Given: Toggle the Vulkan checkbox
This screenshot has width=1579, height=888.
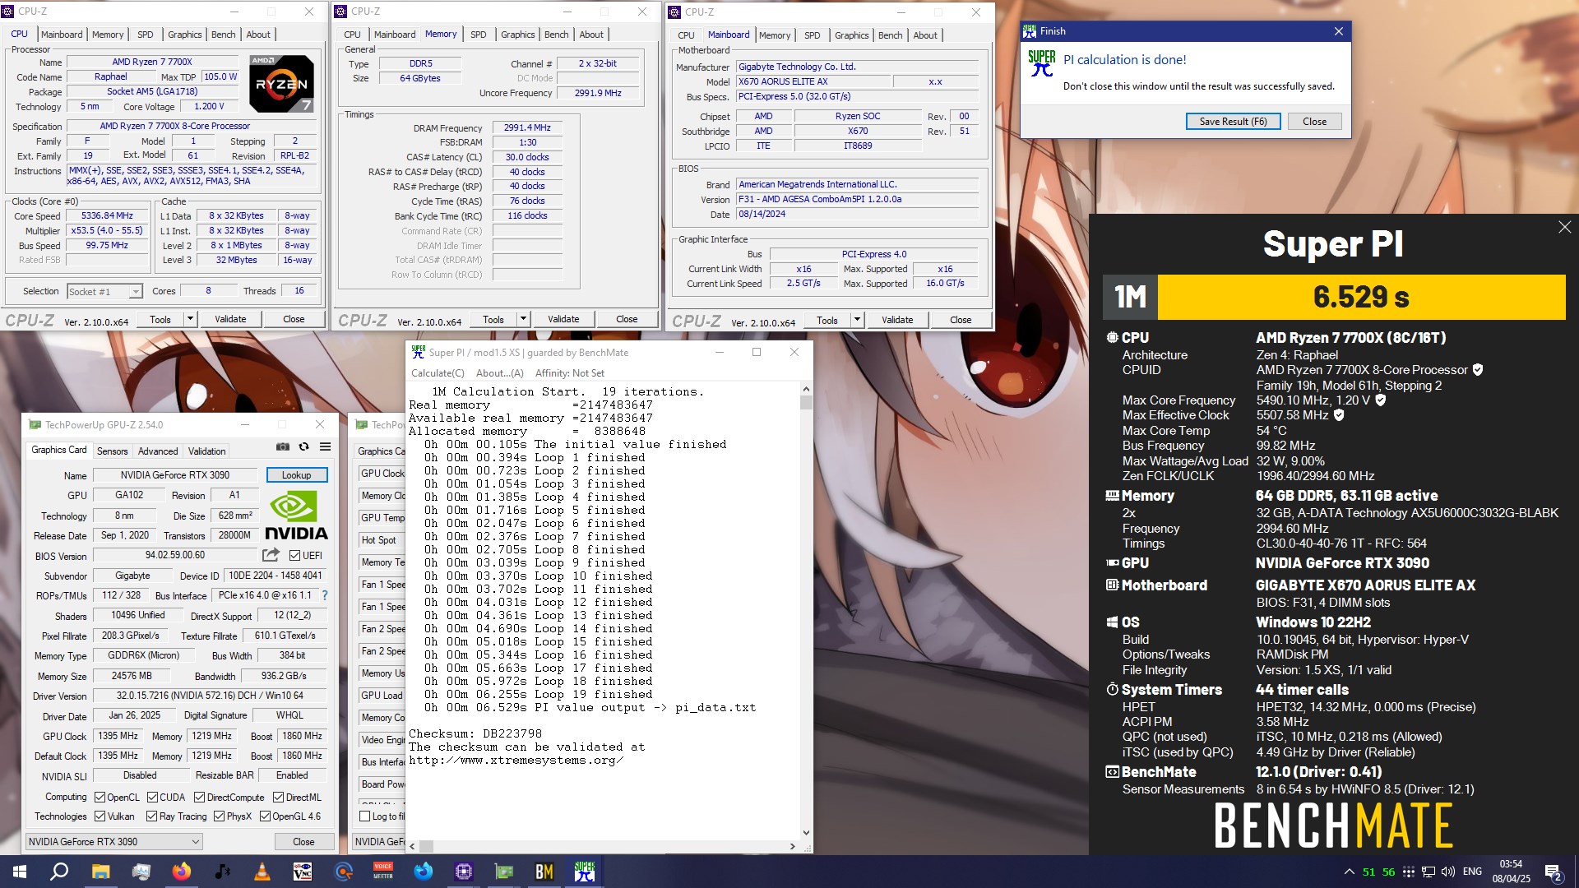Looking at the screenshot, I should (100, 816).
